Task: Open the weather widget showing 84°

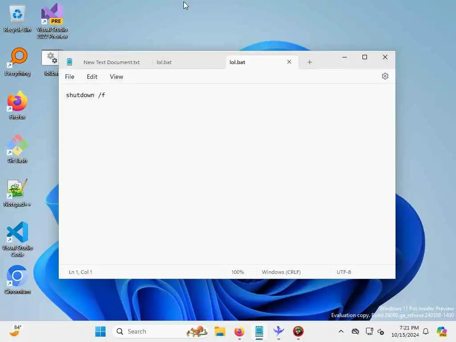Action: 15,331
